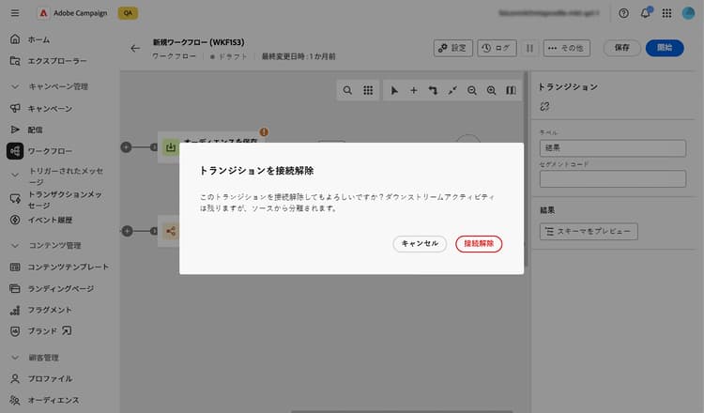Click the orange warning badge on activity
The height and width of the screenshot is (413, 704).
coord(264,132)
